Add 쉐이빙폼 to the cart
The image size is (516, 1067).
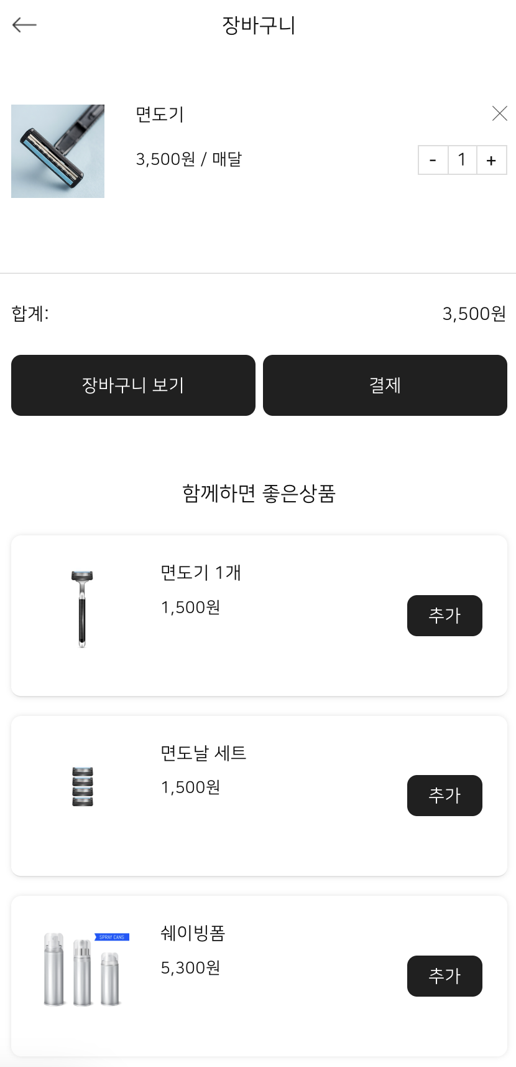[x=445, y=976]
